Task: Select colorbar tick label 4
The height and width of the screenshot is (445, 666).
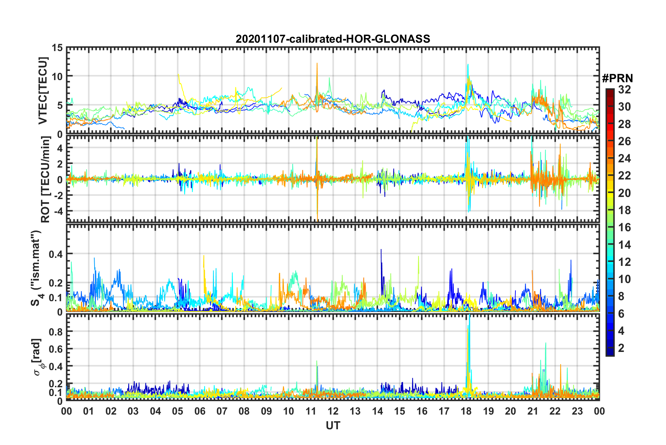Action: [621, 331]
